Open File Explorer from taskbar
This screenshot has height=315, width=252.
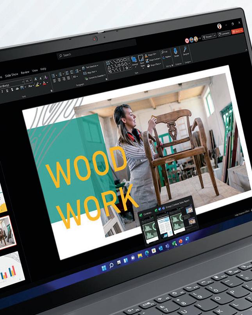pyautogui.click(x=140, y=255)
